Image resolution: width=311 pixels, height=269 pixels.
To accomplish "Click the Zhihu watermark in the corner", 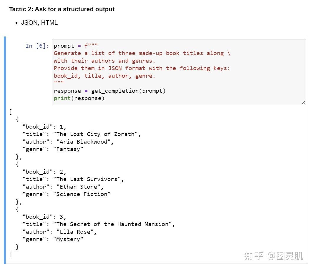I will pyautogui.click(x=274, y=256).
